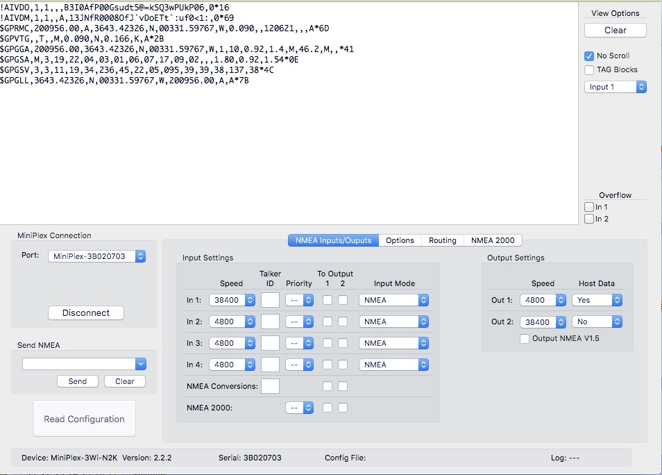
Task: Clear the NMEA log in View Options
Action: tap(615, 30)
